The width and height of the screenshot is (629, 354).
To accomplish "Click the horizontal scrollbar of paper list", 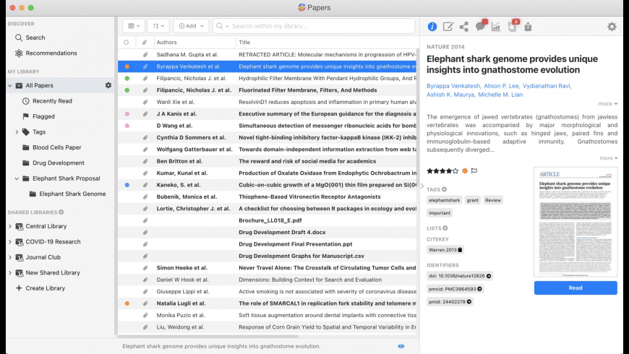I will click(209, 337).
